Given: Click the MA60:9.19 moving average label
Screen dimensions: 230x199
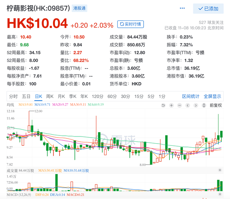Looking at the screenshot, I should point(96,105).
